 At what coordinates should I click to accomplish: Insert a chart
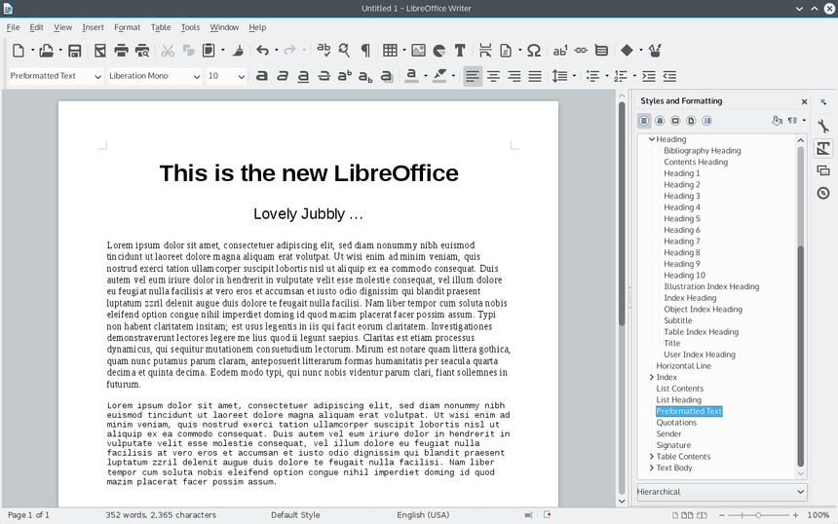(439, 51)
